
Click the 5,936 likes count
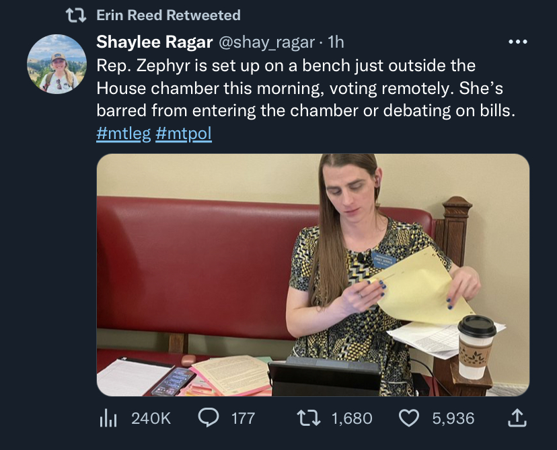[x=453, y=418]
